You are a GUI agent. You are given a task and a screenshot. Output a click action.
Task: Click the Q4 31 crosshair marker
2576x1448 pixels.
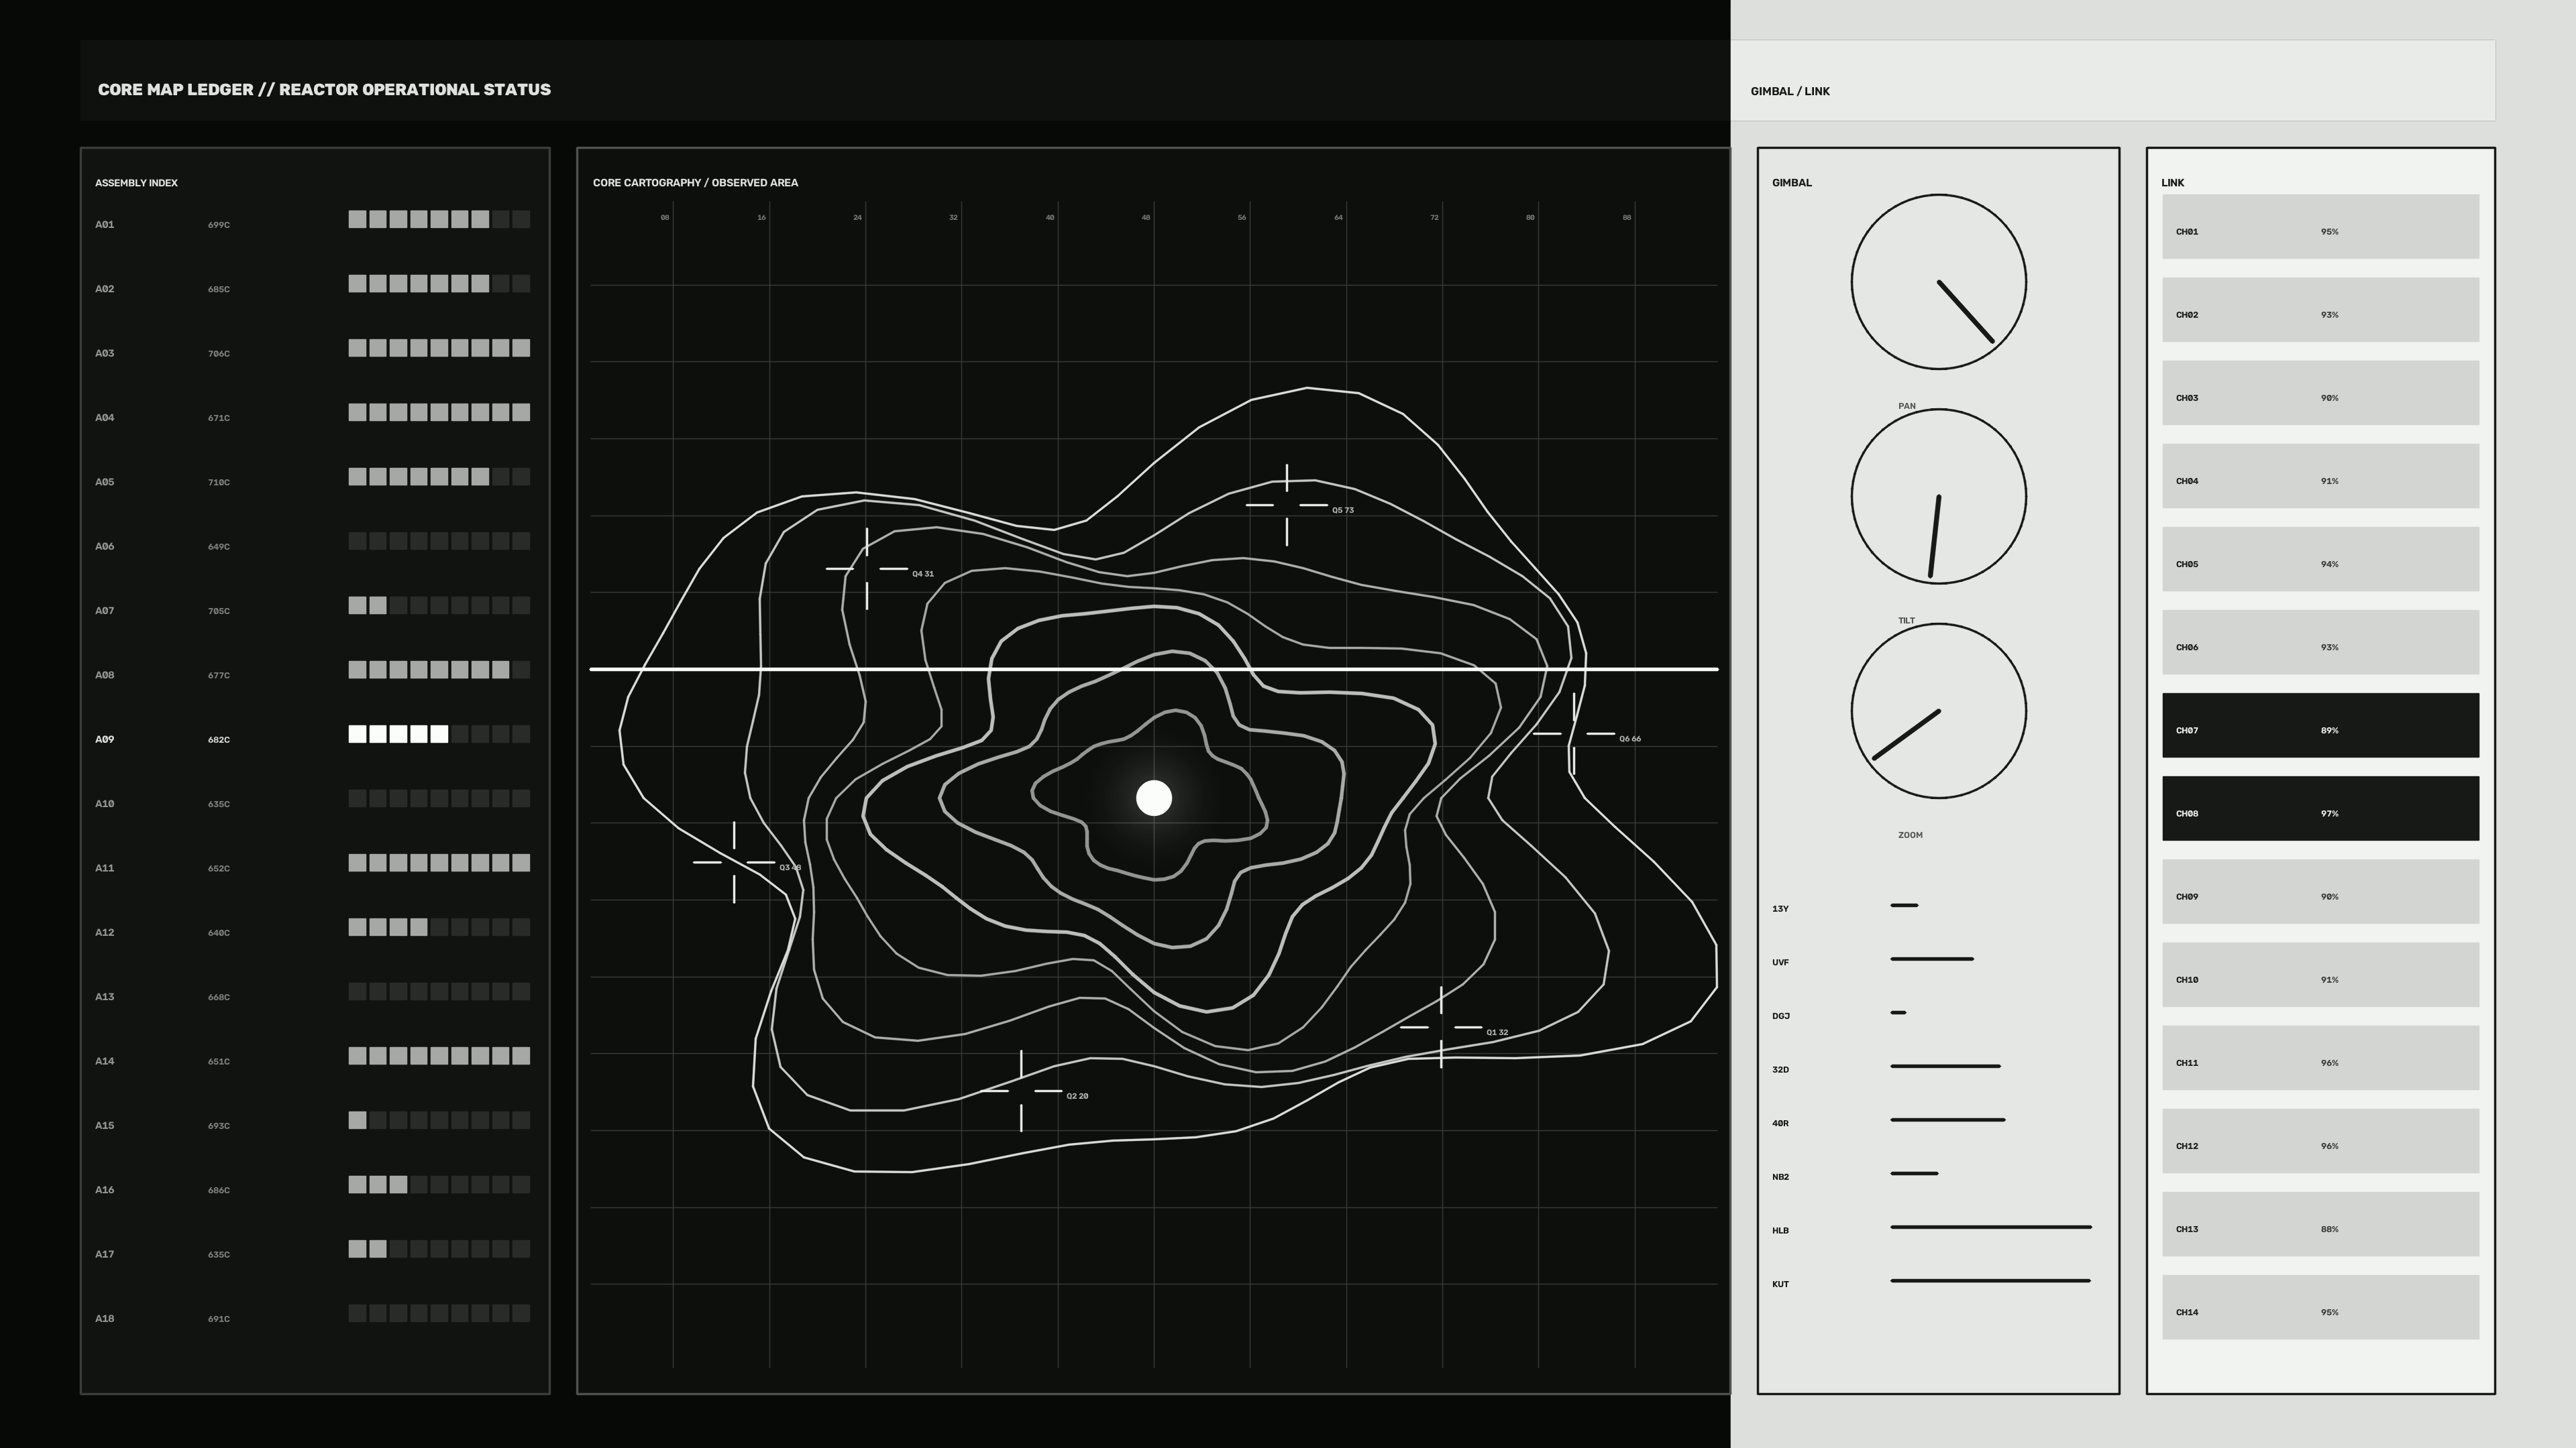click(x=866, y=568)
